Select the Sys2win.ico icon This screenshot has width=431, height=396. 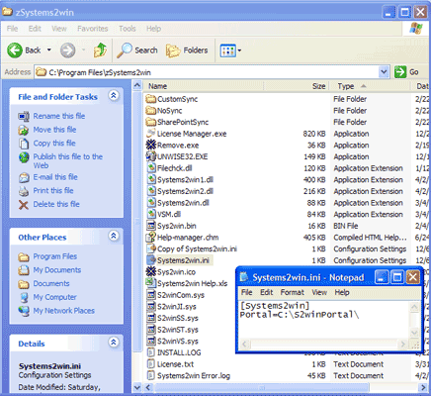point(151,271)
